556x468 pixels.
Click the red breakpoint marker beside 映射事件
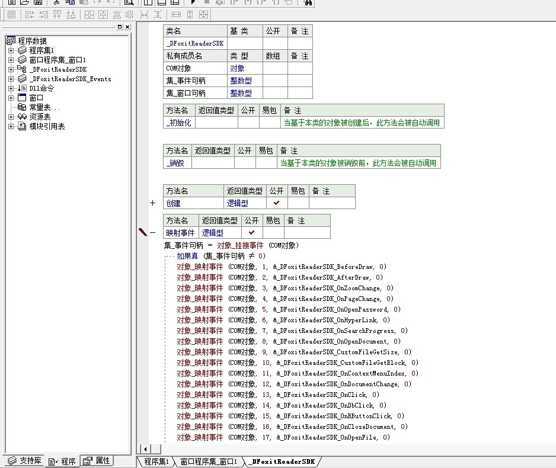pyautogui.click(x=142, y=232)
